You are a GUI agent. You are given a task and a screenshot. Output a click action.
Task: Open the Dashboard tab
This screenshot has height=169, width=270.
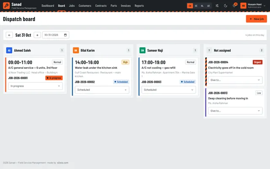pos(48,5)
